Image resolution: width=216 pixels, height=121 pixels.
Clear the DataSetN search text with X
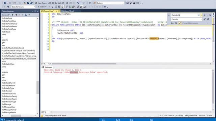[x=199, y=15]
